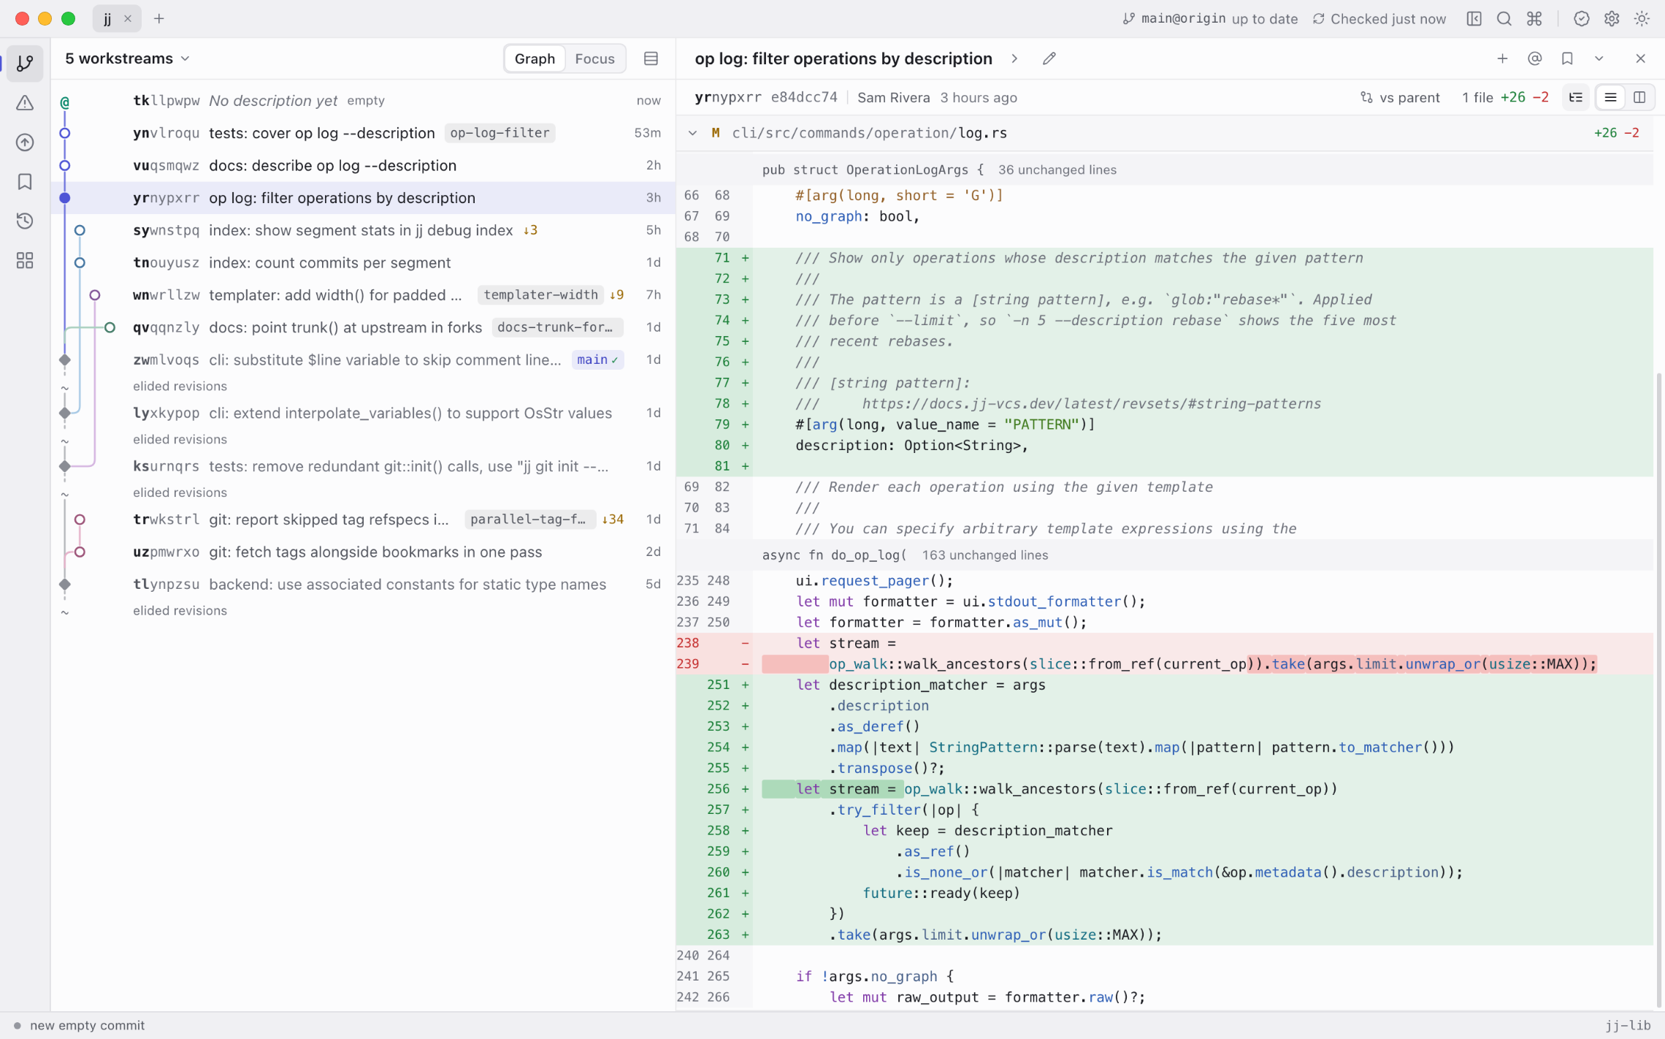Toggle the file tree view in the diff toolbar

point(1576,98)
